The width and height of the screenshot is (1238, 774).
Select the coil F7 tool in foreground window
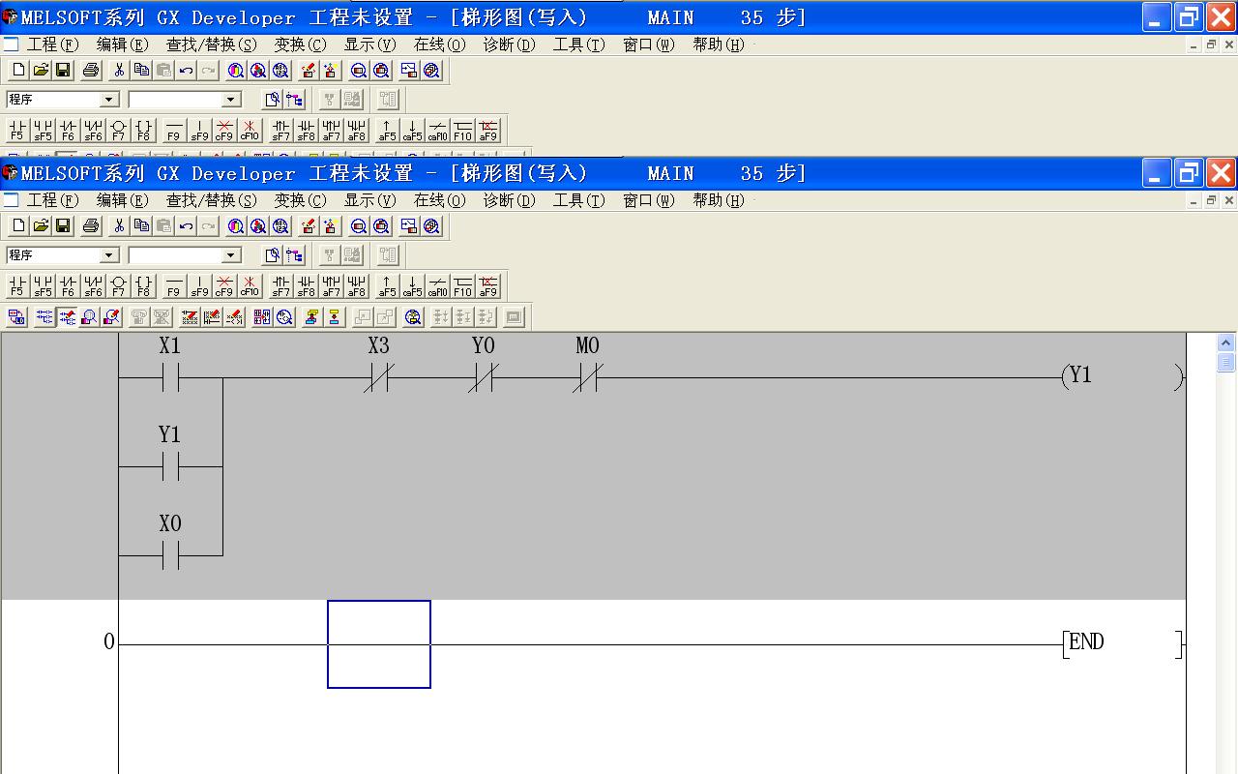tap(118, 286)
